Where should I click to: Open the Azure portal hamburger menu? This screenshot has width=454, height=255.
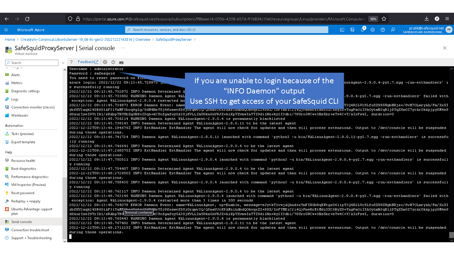pos(6,30)
